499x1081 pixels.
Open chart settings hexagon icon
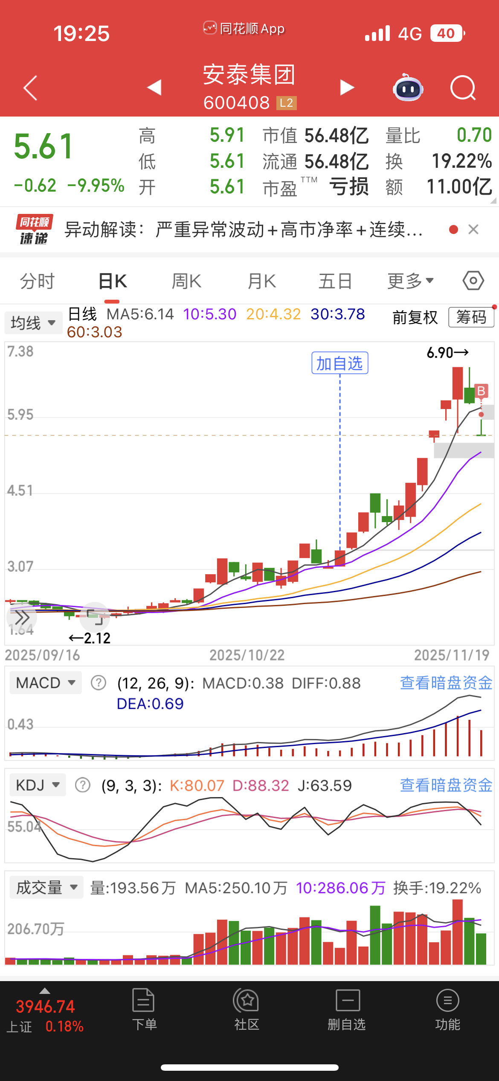click(473, 281)
